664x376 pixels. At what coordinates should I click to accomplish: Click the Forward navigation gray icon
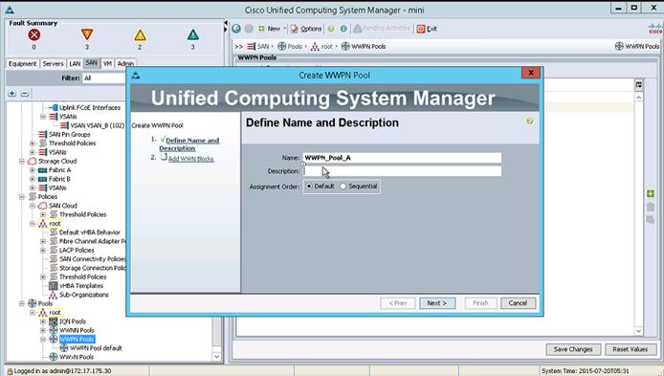point(249,29)
